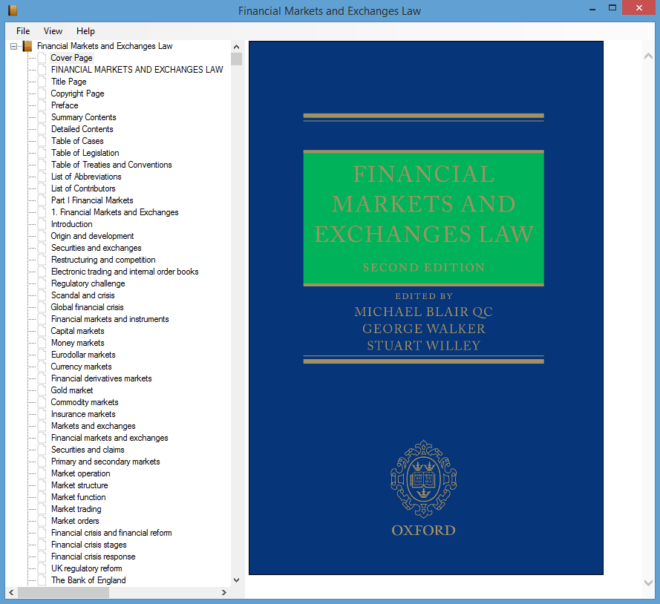This screenshot has height=604, width=660.
Task: Click the tree horizontal scroll-left arrow
Action: tap(11, 592)
